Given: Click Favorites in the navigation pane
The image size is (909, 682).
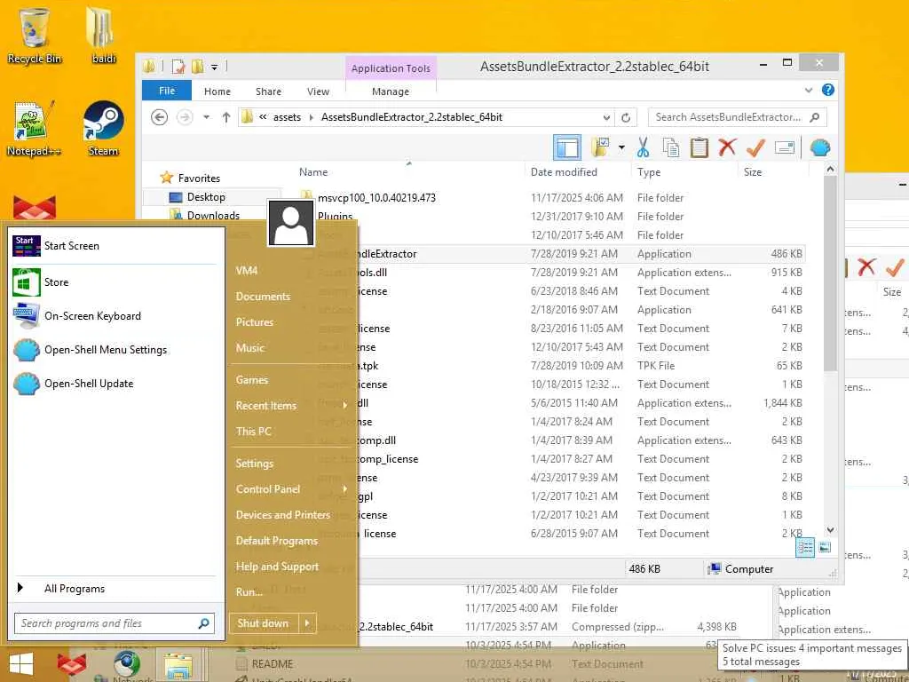Looking at the screenshot, I should point(199,178).
